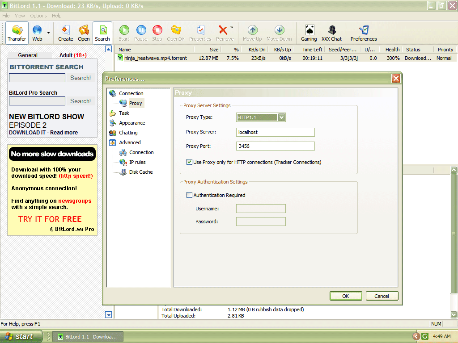The image size is (458, 343).
Task: Open the XXX Chat toolbar icon
Action: coord(331,33)
